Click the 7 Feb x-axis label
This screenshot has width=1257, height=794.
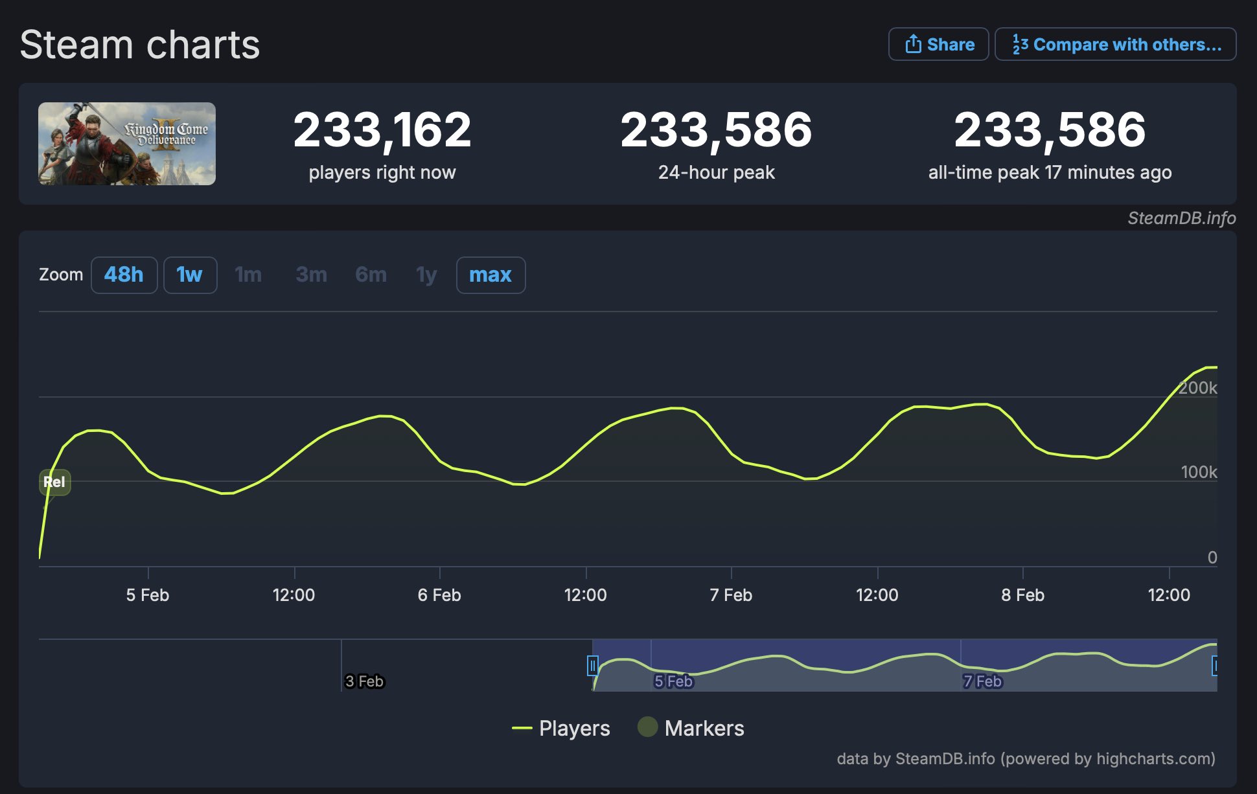coord(731,595)
